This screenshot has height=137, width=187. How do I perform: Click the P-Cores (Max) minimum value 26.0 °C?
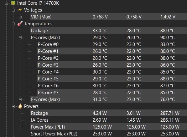134,38
